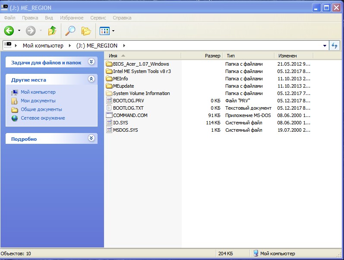The height and width of the screenshot is (260, 344).
Task: Select the IO.SYS file icon
Action: point(109,123)
